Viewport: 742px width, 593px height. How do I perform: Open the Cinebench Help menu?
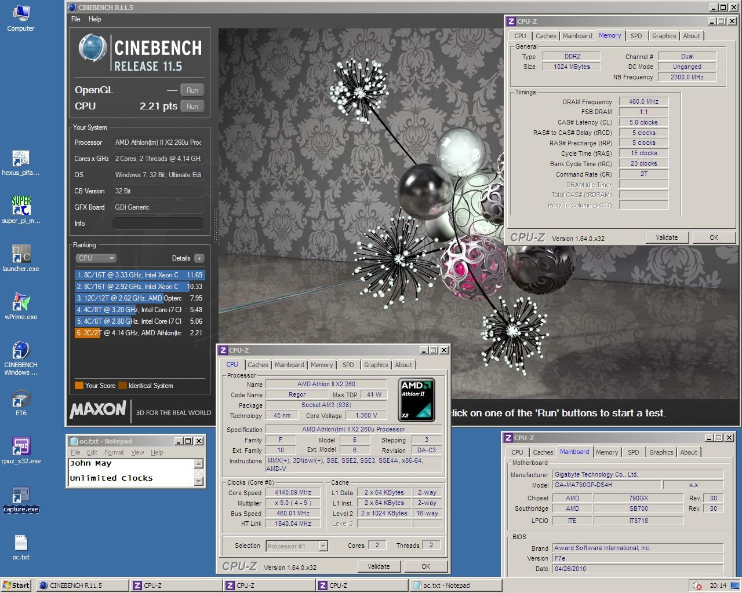coord(94,19)
